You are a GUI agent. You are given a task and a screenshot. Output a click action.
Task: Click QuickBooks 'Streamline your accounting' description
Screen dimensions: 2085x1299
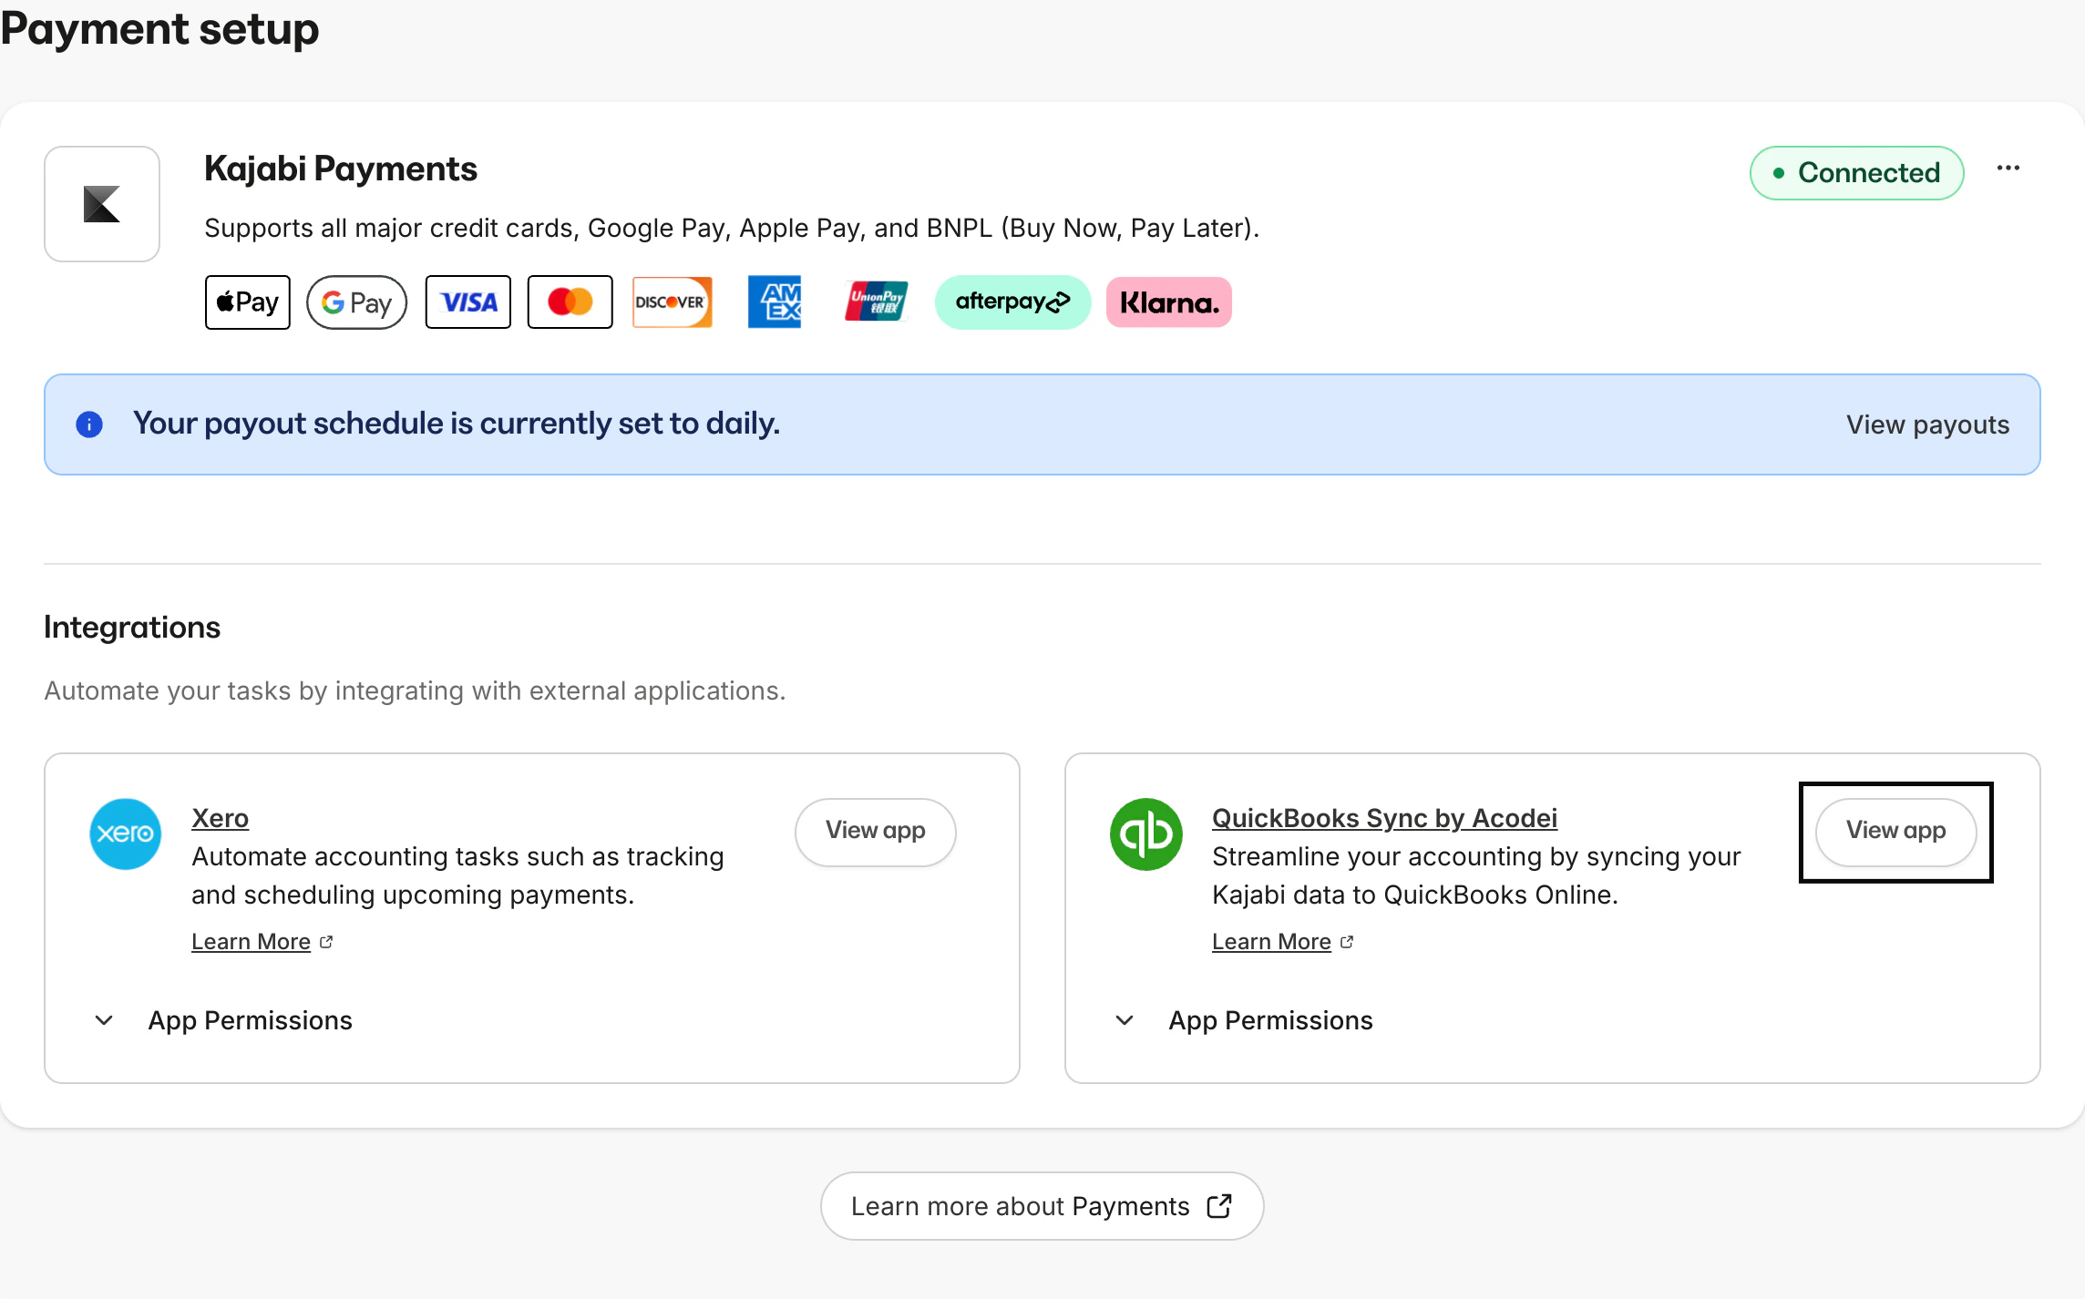pyautogui.click(x=1476, y=875)
